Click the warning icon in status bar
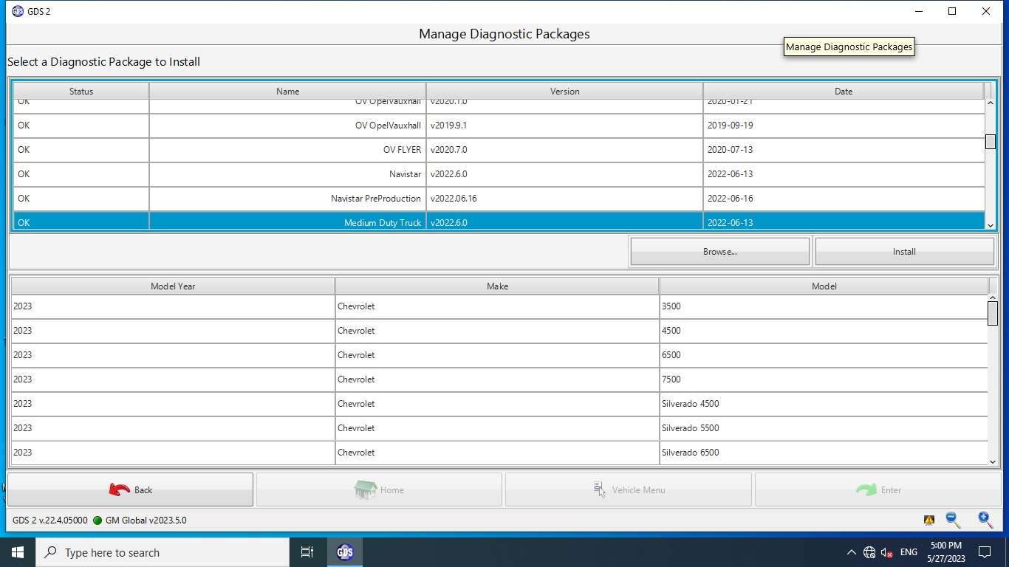The image size is (1009, 567). point(929,520)
